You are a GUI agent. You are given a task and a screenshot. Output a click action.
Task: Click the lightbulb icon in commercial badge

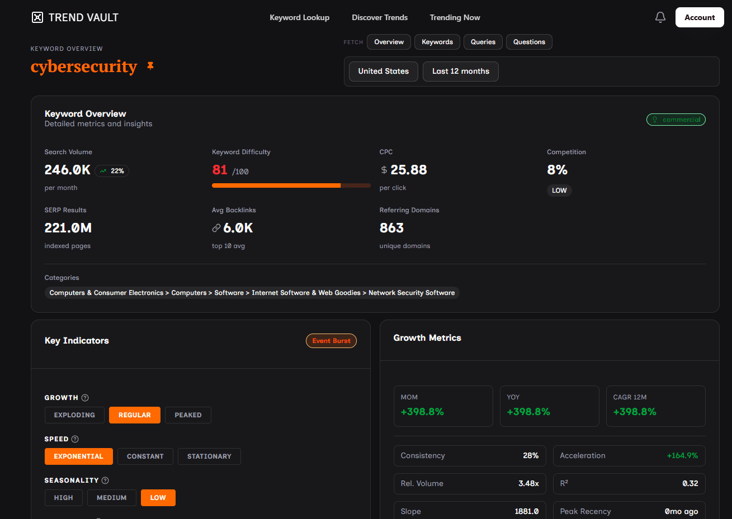point(655,120)
